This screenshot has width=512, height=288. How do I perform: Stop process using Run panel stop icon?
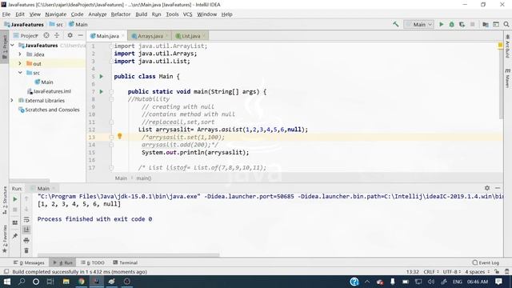(x=15, y=210)
